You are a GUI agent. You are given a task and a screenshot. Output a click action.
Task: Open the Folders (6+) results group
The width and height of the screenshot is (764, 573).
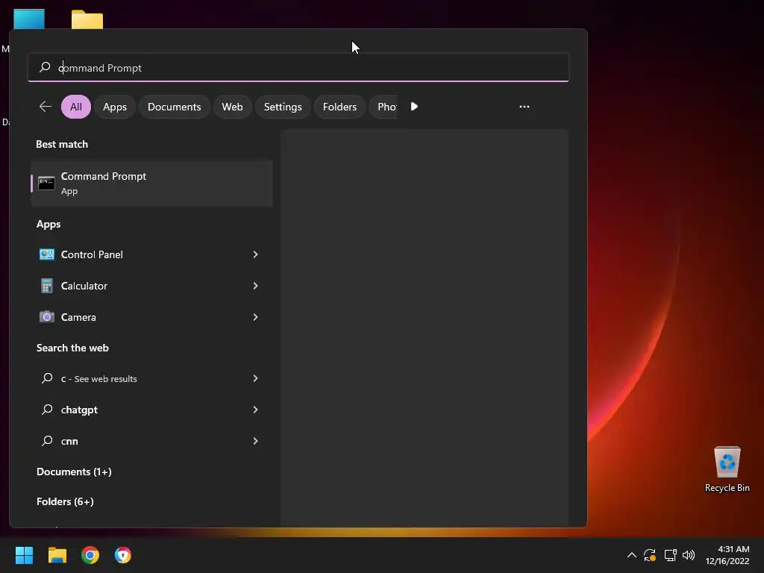click(65, 501)
